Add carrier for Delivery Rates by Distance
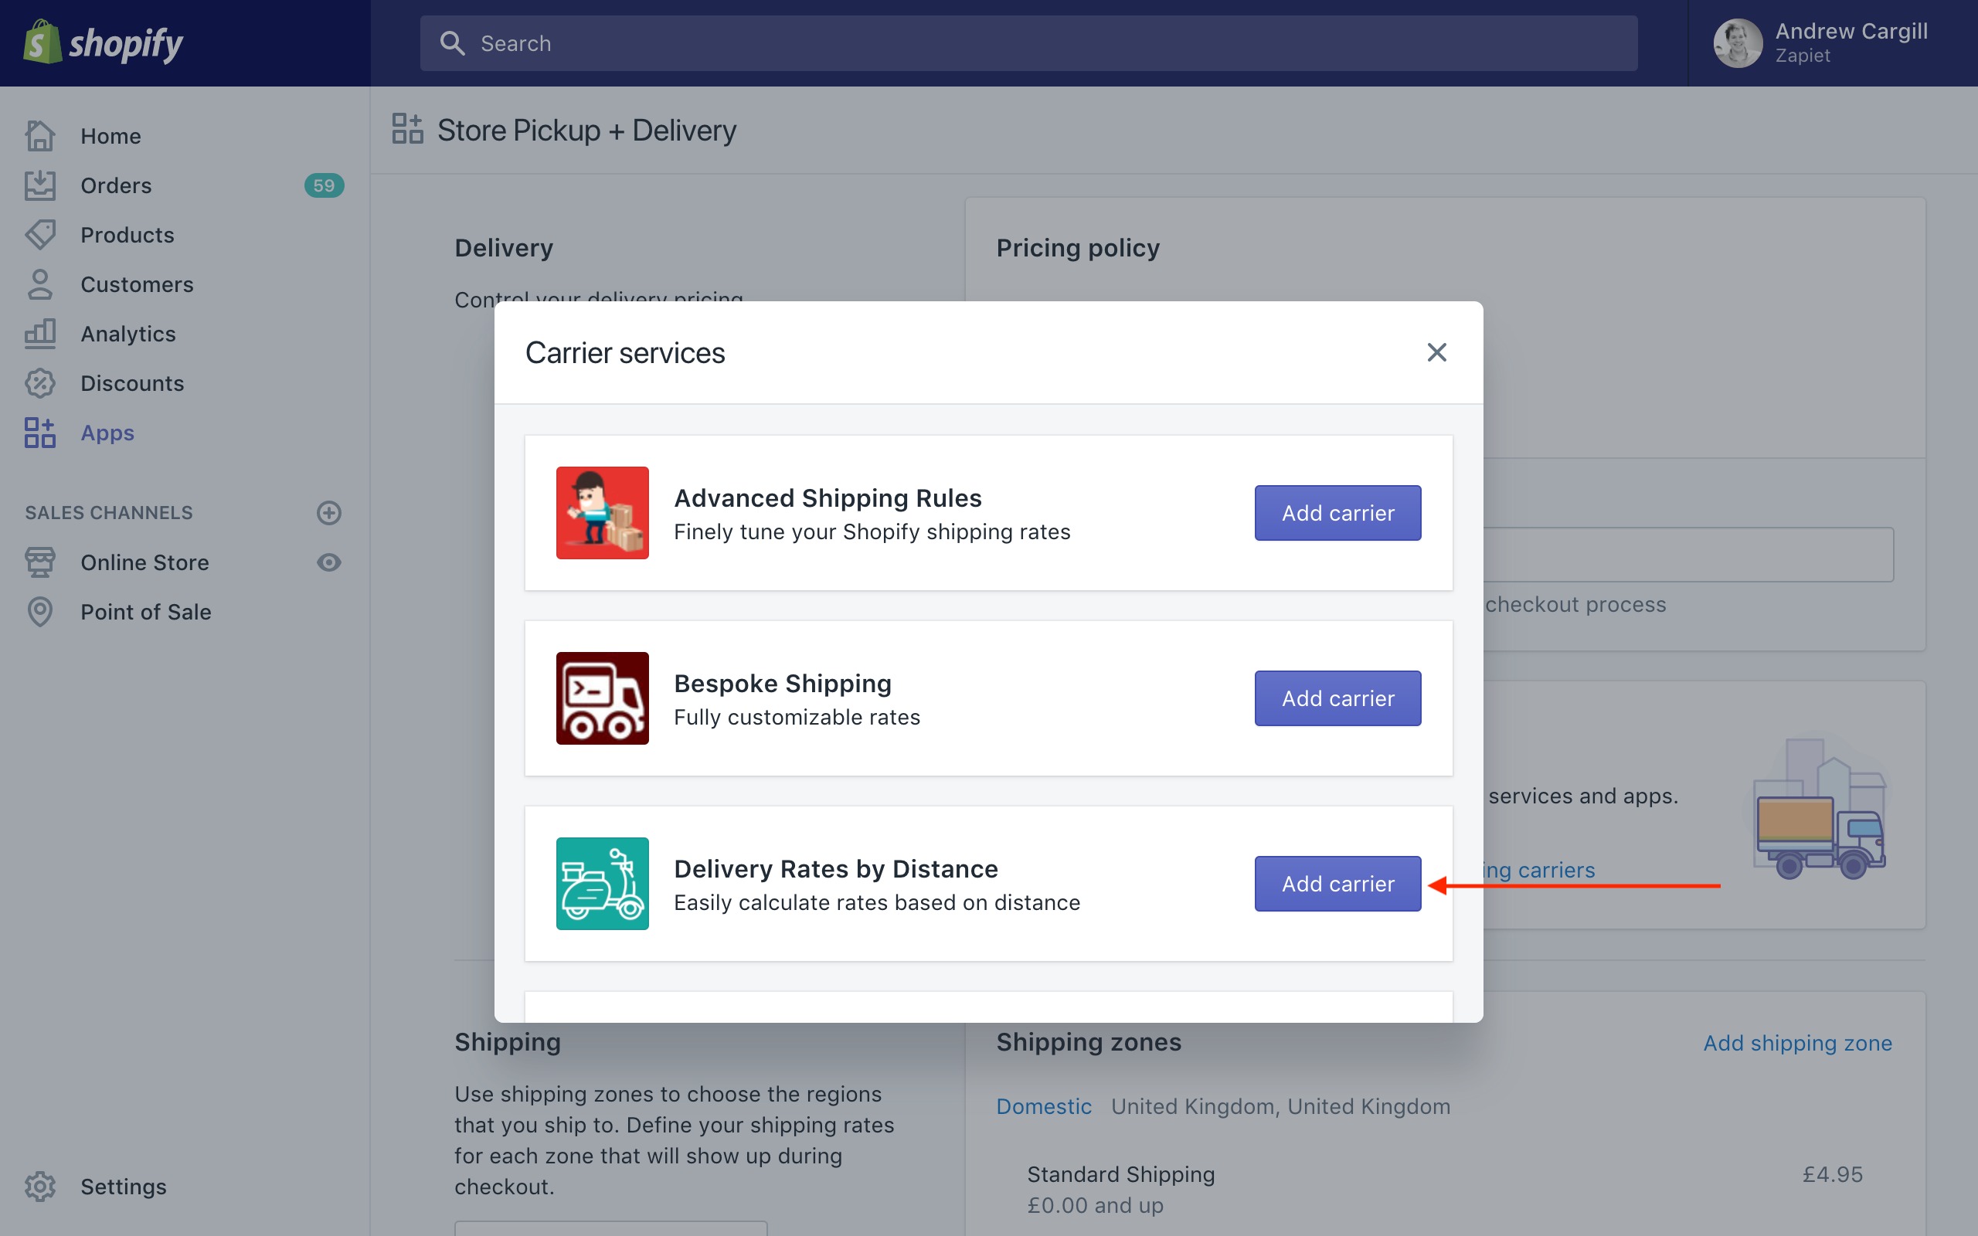The image size is (1978, 1236). pos(1337,884)
